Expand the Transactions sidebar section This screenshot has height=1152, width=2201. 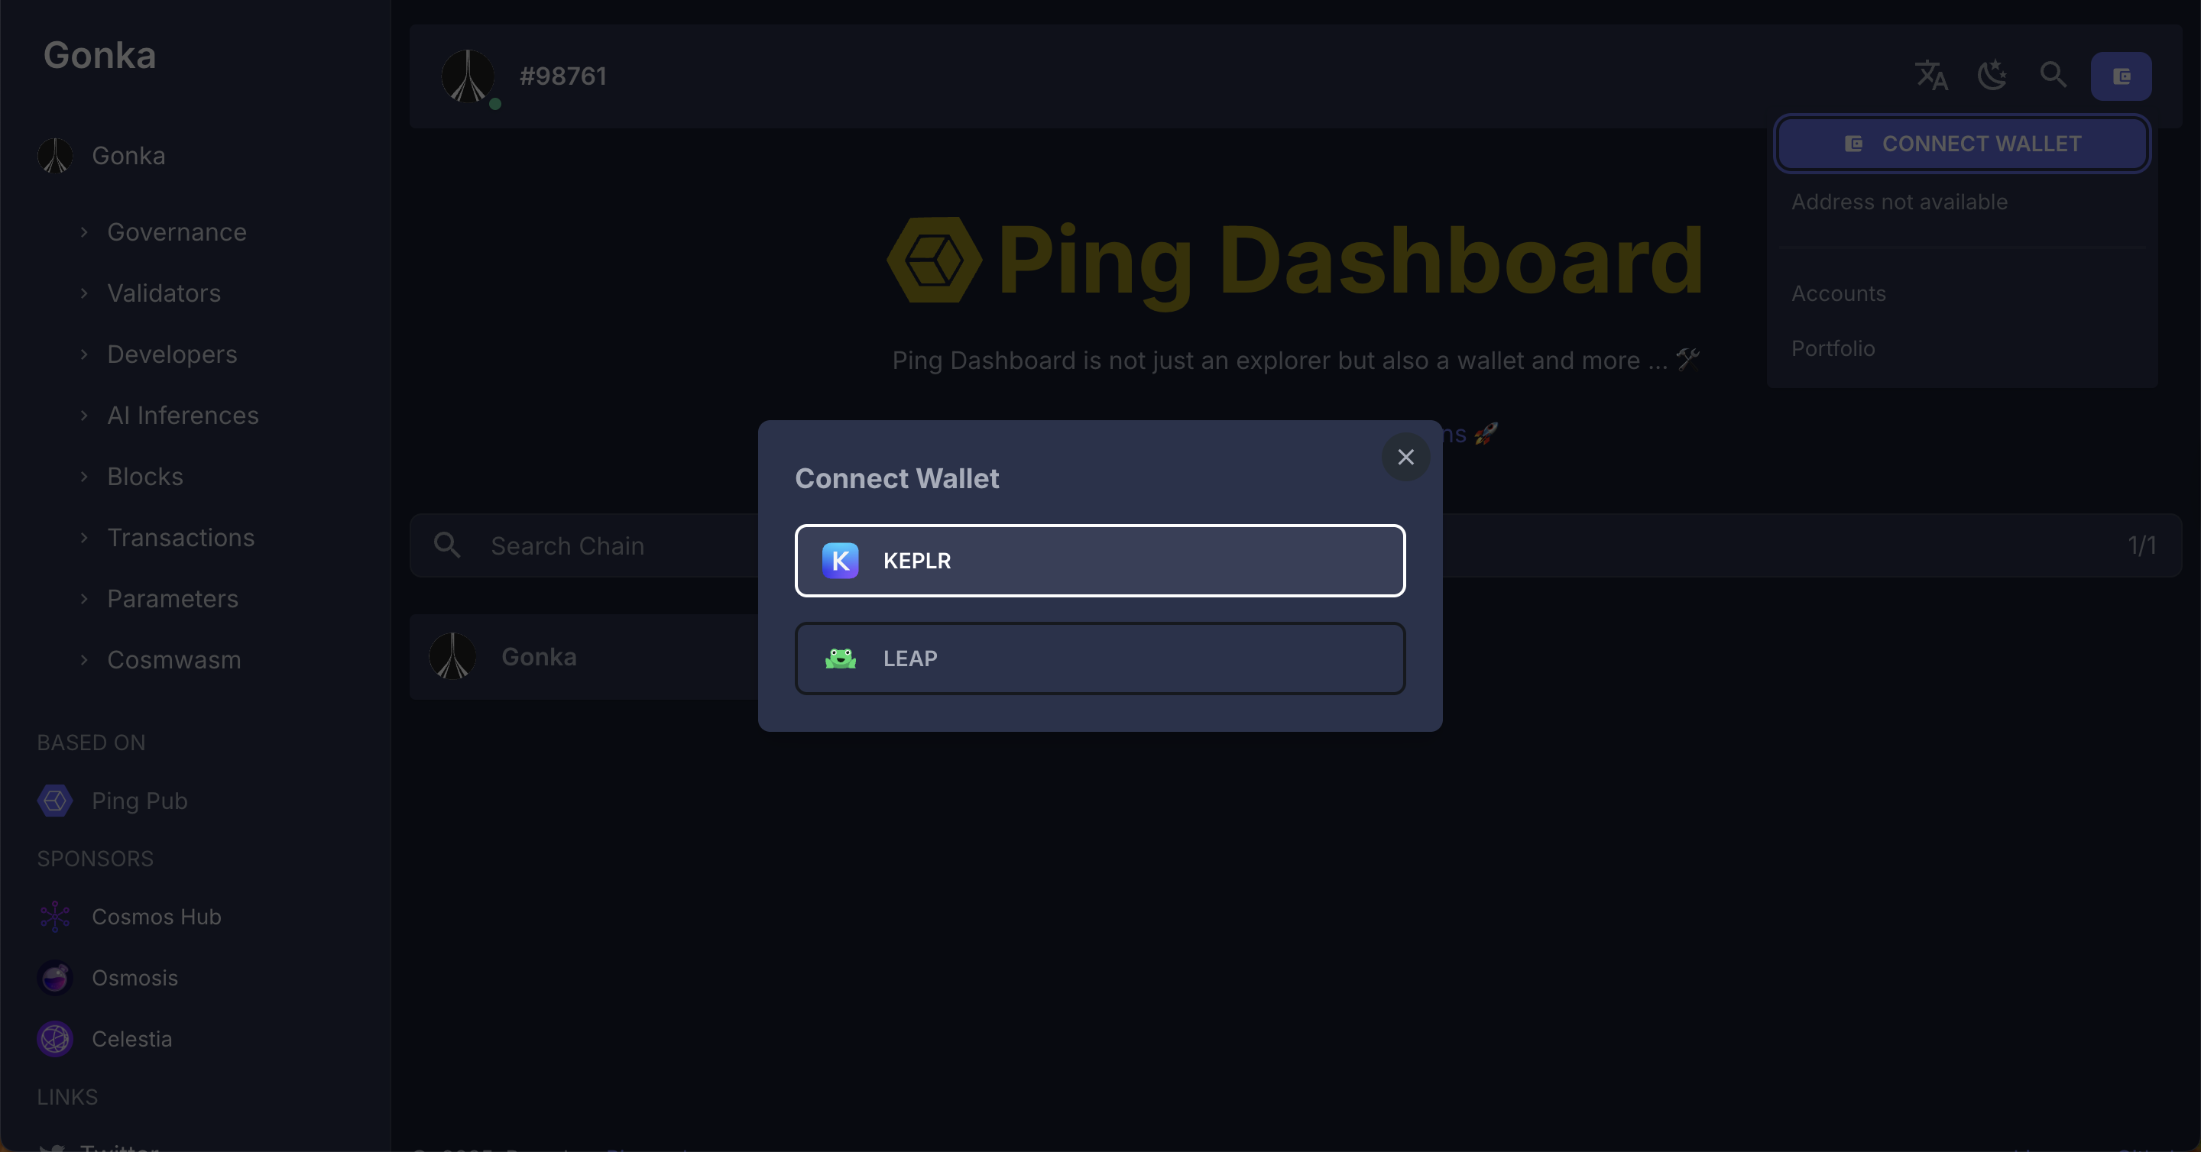pyautogui.click(x=181, y=538)
